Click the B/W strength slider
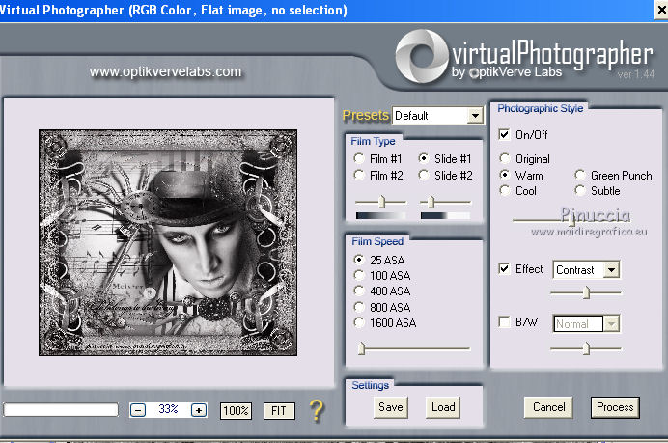 (x=586, y=348)
